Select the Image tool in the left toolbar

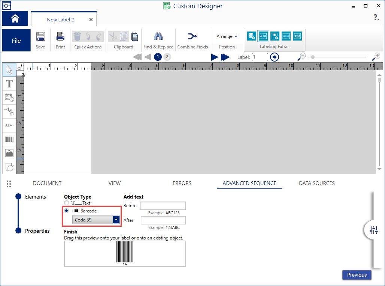click(x=9, y=153)
